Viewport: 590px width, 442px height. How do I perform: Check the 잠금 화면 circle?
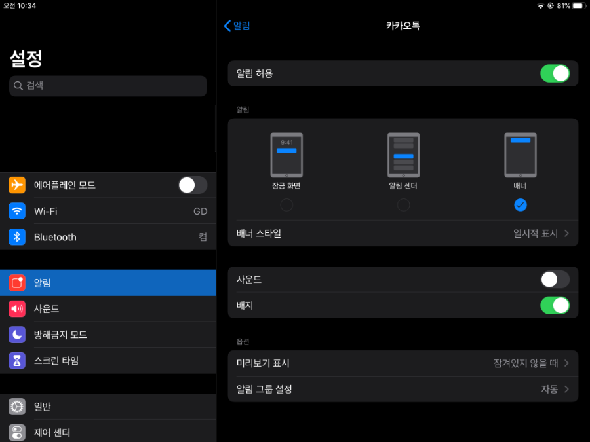(x=286, y=205)
